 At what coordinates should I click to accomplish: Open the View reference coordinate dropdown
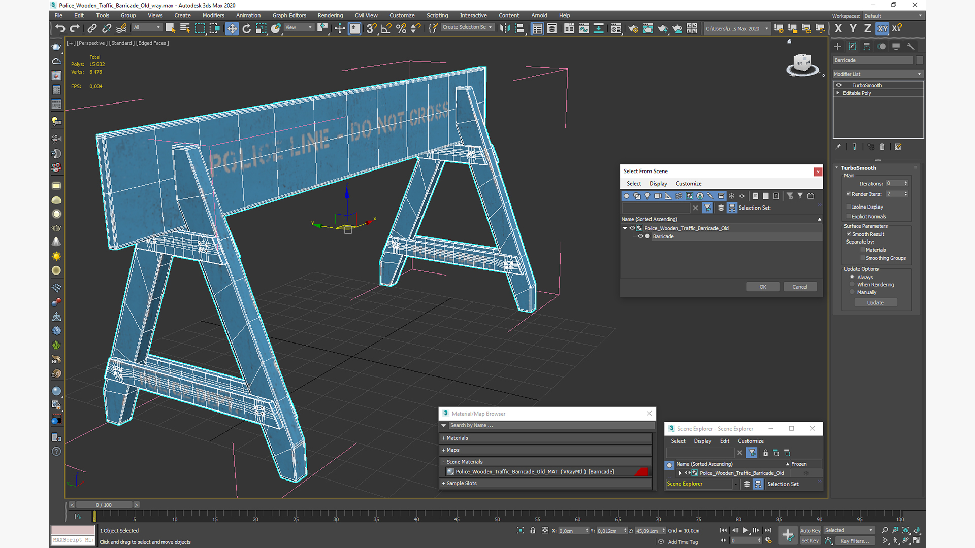point(299,27)
